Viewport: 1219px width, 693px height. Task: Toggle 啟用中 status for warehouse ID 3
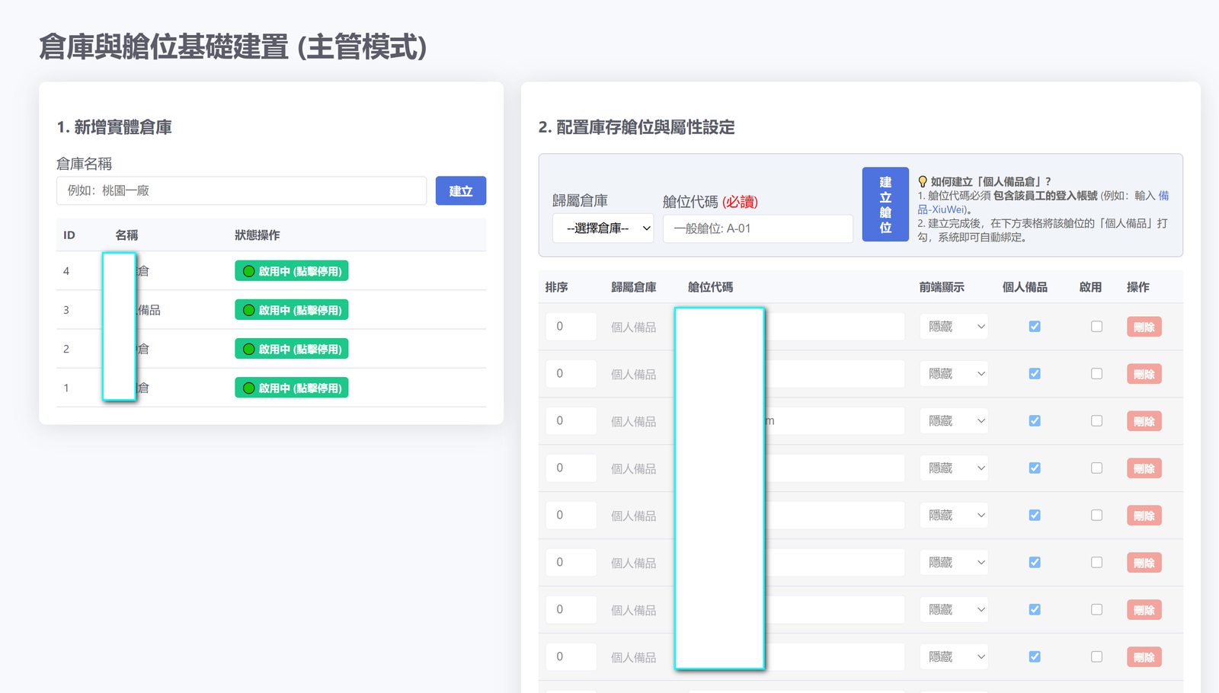tap(292, 310)
